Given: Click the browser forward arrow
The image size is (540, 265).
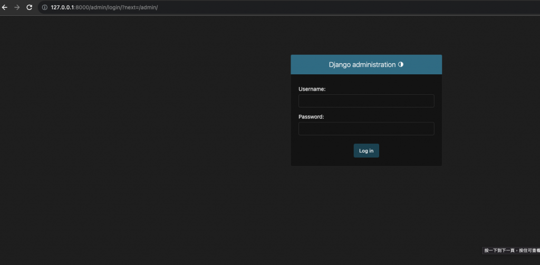Looking at the screenshot, I should point(17,7).
